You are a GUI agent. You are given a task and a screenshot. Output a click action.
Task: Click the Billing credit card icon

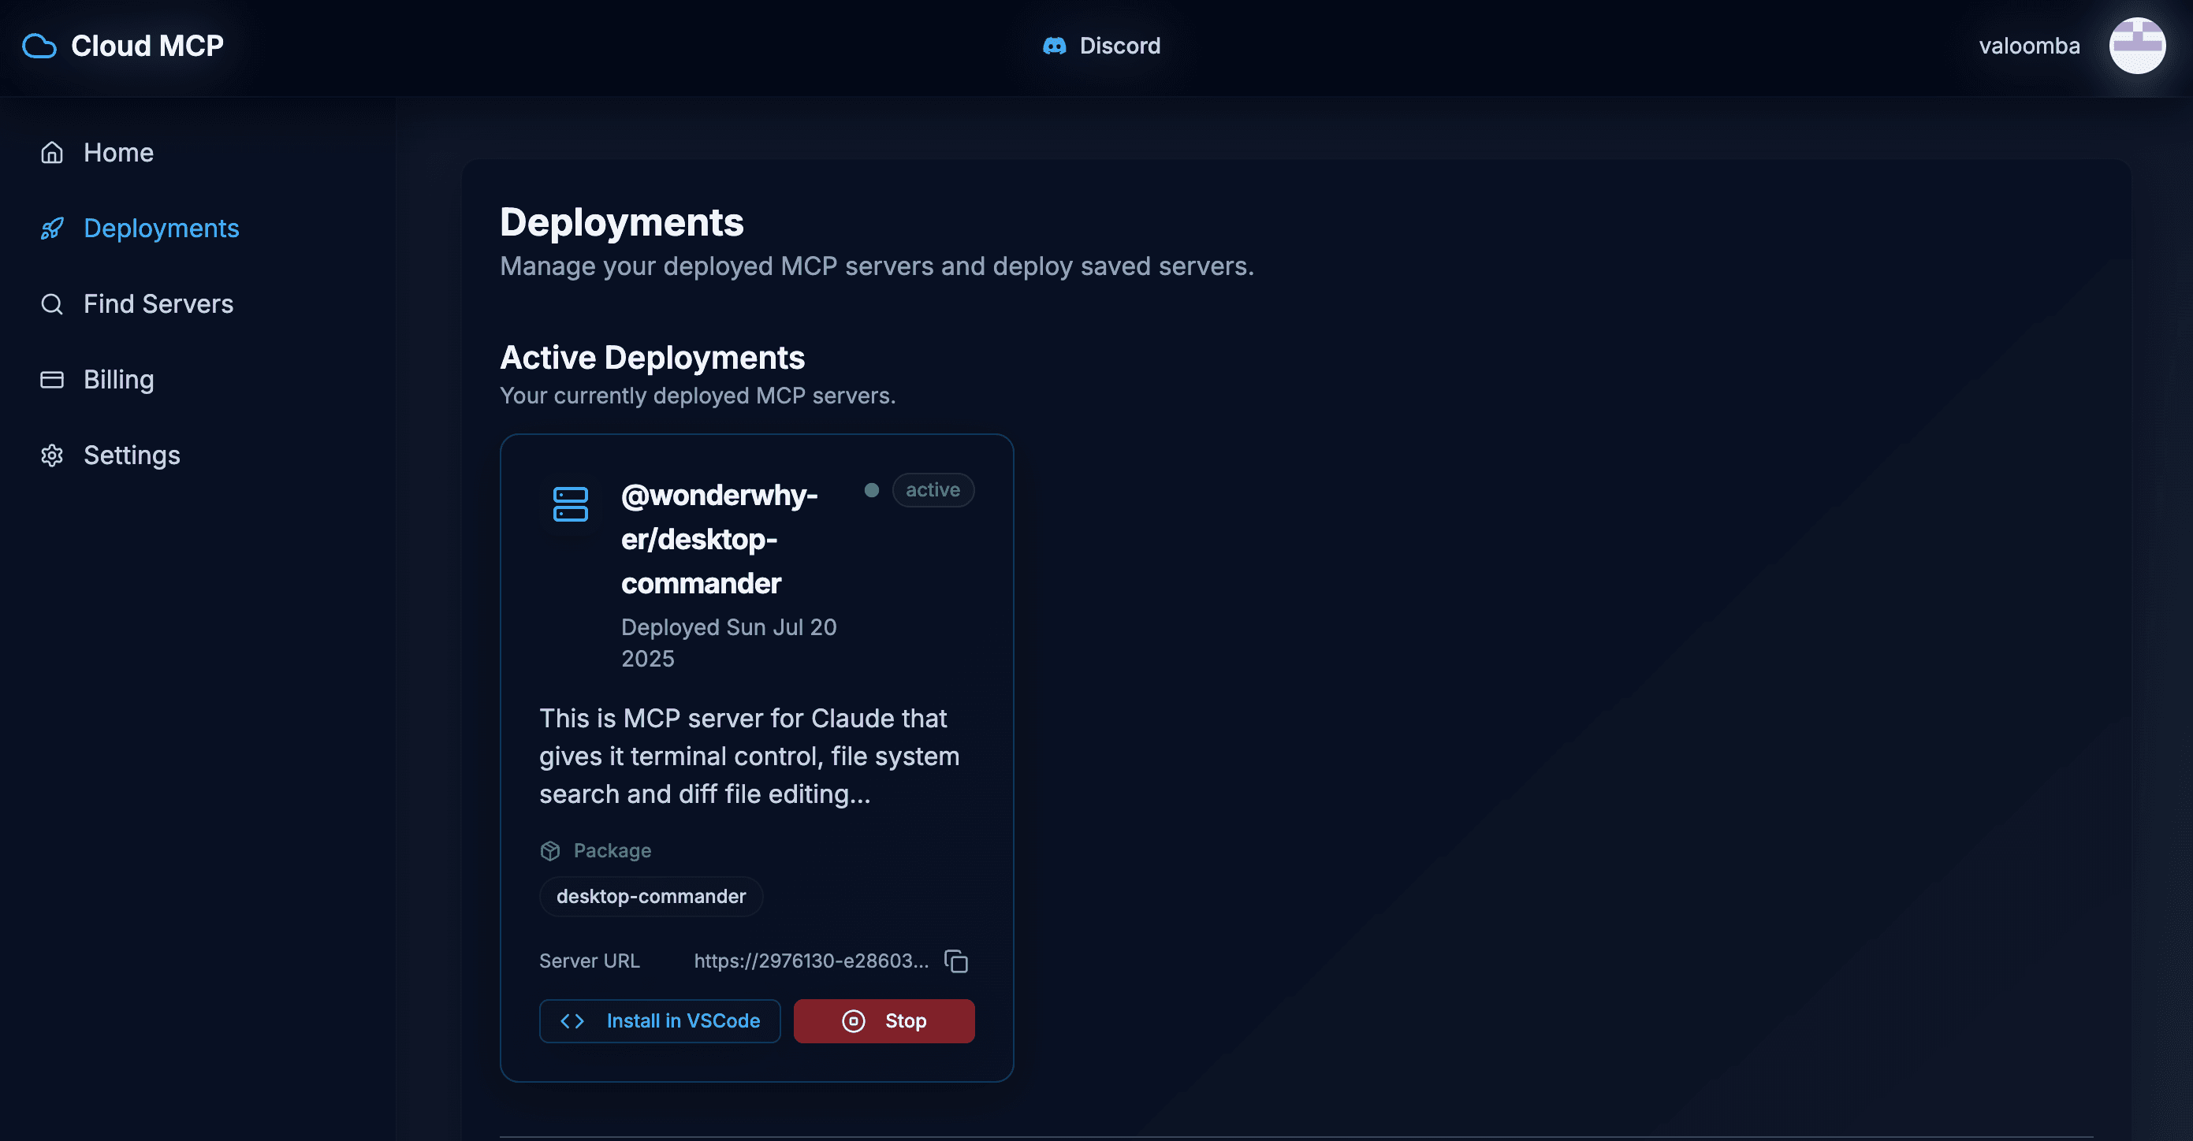52,380
